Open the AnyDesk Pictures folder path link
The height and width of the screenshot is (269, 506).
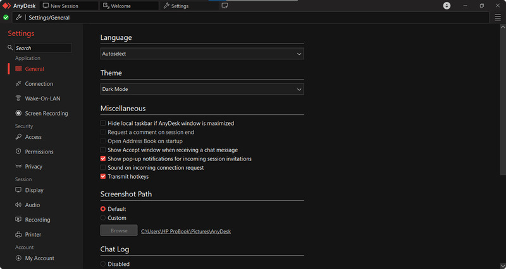(185, 232)
